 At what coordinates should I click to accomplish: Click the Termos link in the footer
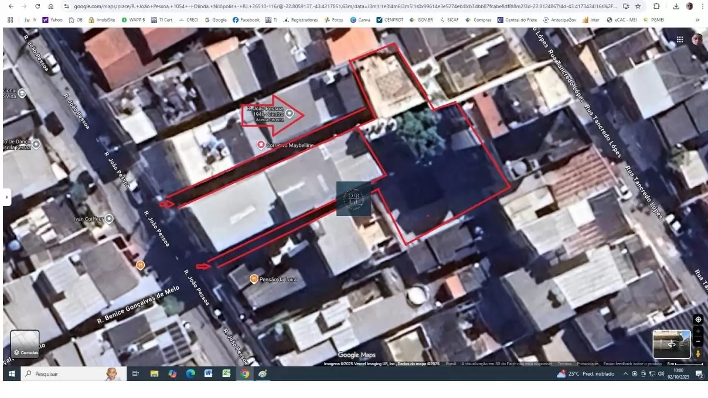click(564, 364)
